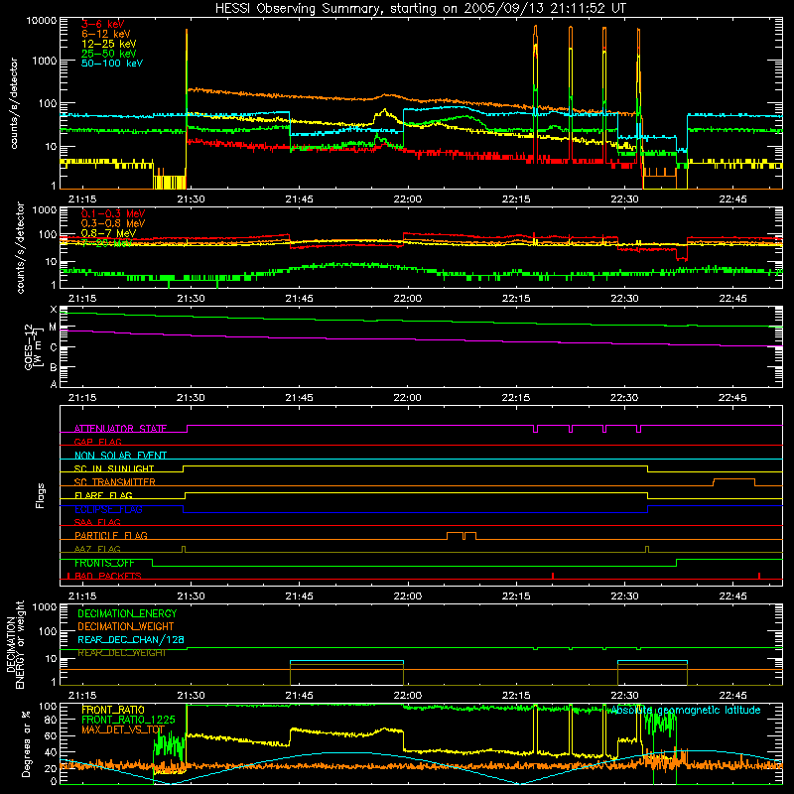Viewport: 794px width, 794px height.
Task: Select the 3-6 keV legend label
Action: 103,24
